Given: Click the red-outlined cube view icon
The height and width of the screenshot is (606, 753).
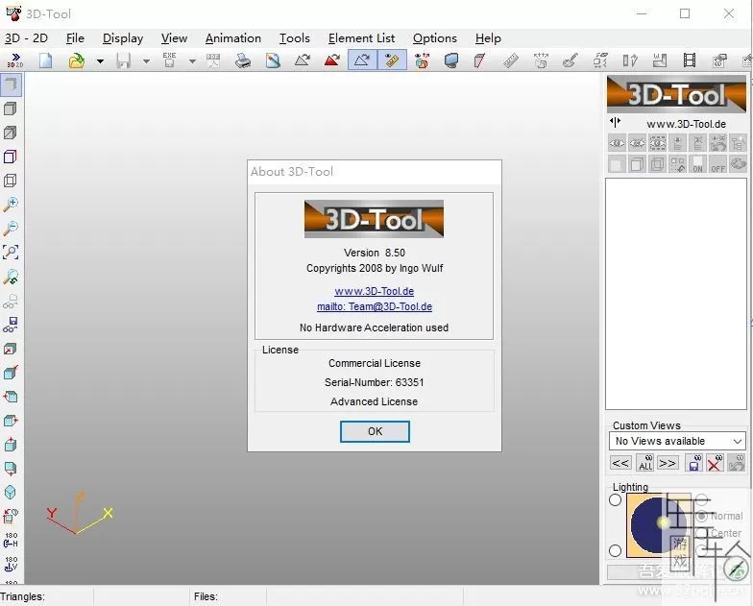Looking at the screenshot, I should (x=11, y=157).
